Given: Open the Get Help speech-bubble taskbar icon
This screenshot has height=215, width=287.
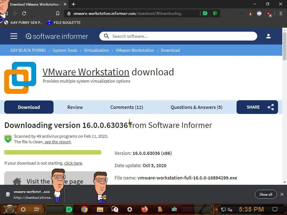Looking at the screenshot, I should coord(115,209).
